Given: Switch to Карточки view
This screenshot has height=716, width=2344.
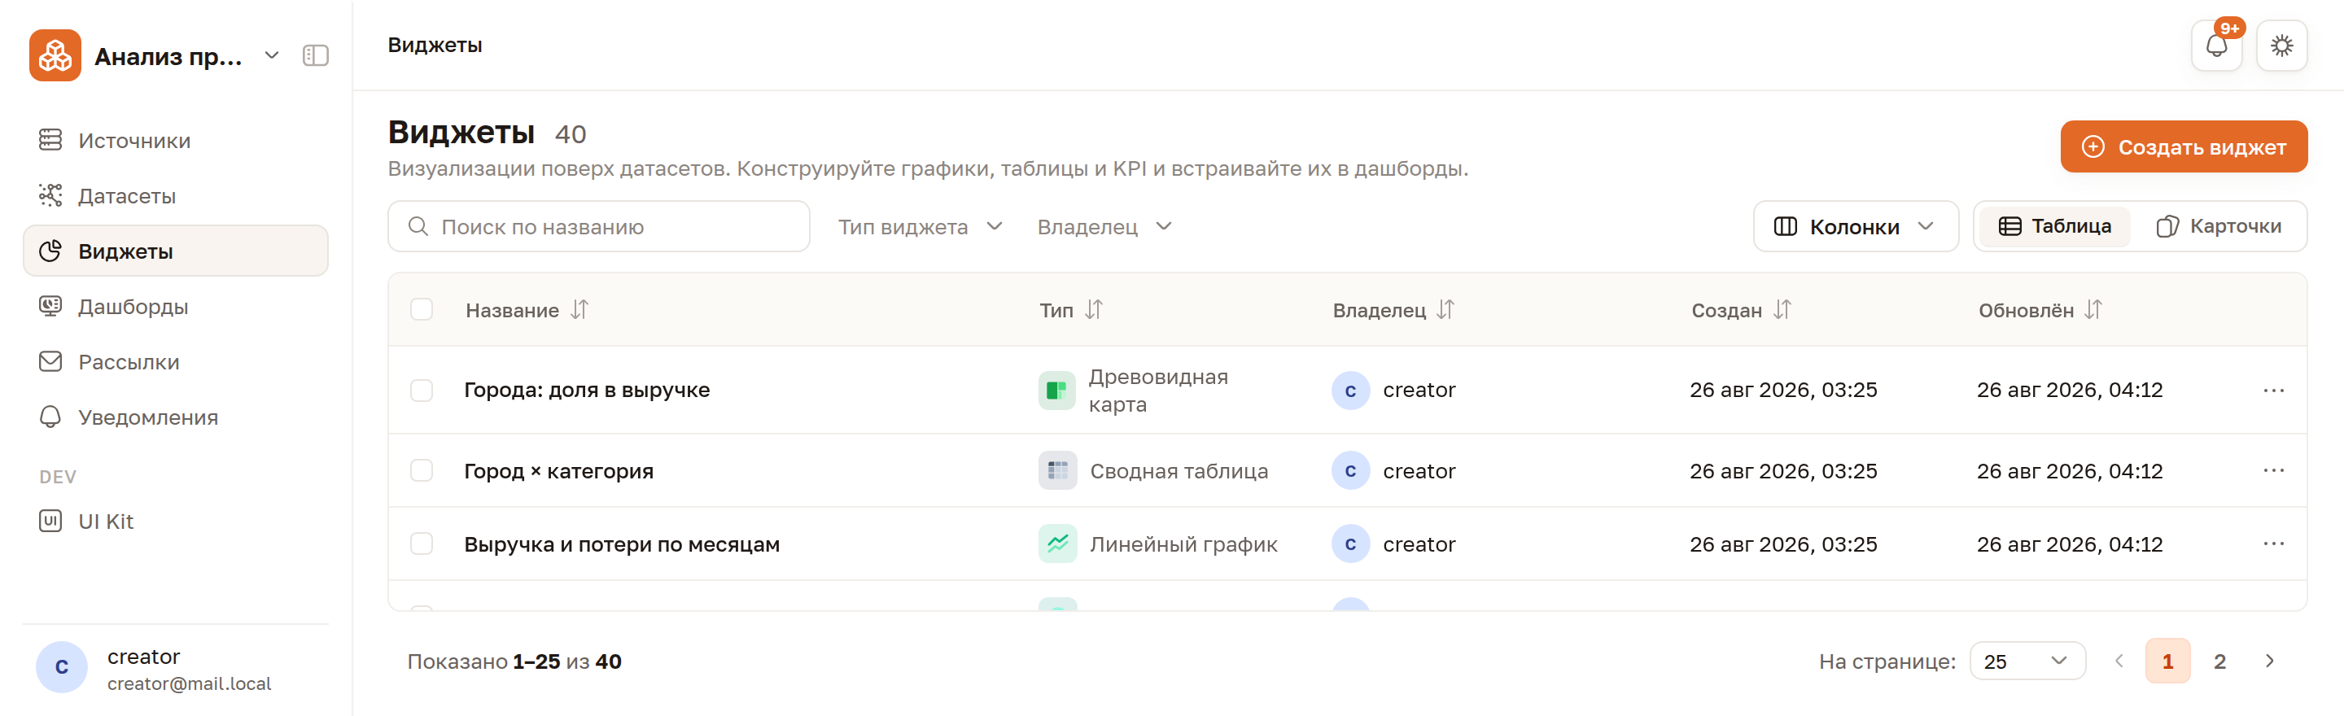Looking at the screenshot, I should pyautogui.click(x=2219, y=226).
